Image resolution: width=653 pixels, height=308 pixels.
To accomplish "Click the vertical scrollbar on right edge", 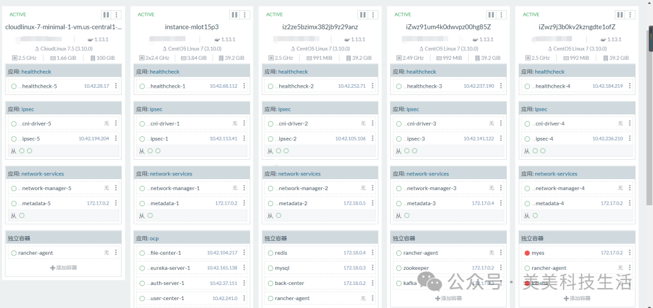I will pos(650,42).
